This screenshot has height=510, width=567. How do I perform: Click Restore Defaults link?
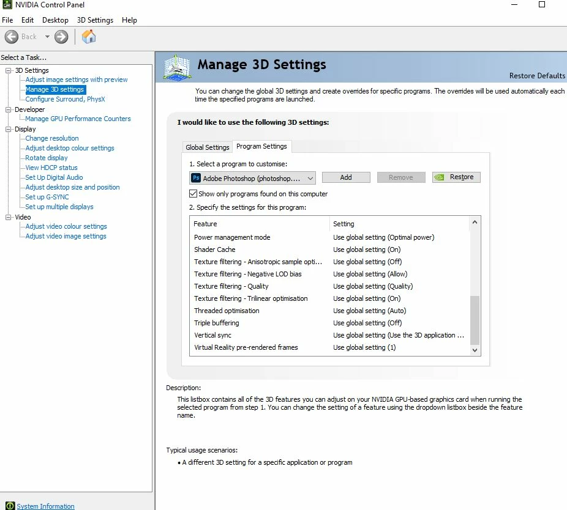pyautogui.click(x=537, y=76)
